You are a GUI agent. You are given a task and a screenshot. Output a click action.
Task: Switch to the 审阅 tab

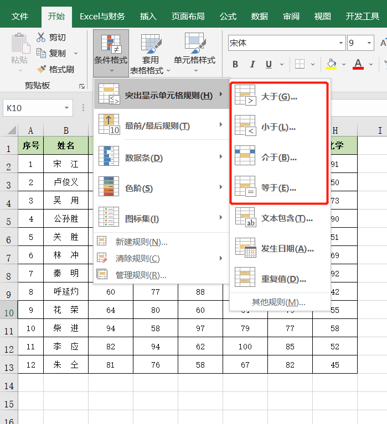pyautogui.click(x=291, y=17)
